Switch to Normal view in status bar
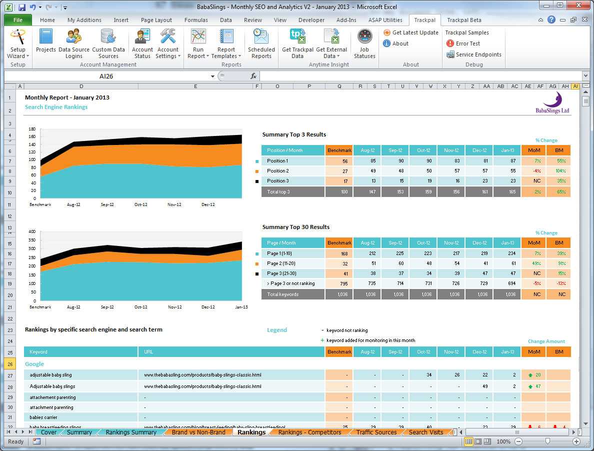The height and width of the screenshot is (451, 594). click(468, 441)
